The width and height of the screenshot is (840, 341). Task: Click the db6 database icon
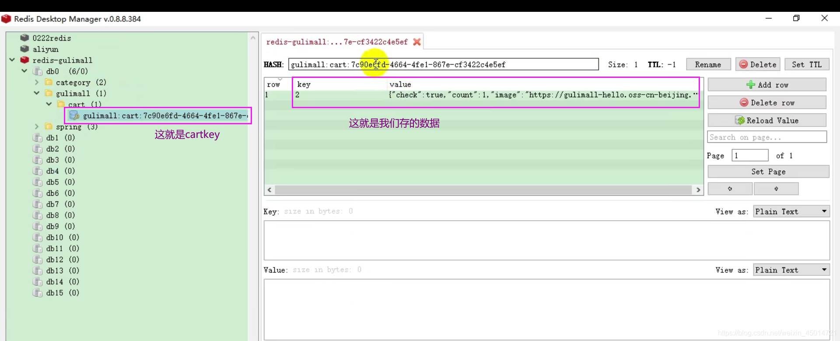(x=38, y=193)
